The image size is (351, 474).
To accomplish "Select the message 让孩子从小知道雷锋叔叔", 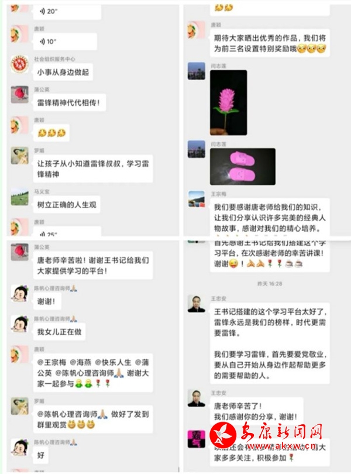I will [x=93, y=169].
